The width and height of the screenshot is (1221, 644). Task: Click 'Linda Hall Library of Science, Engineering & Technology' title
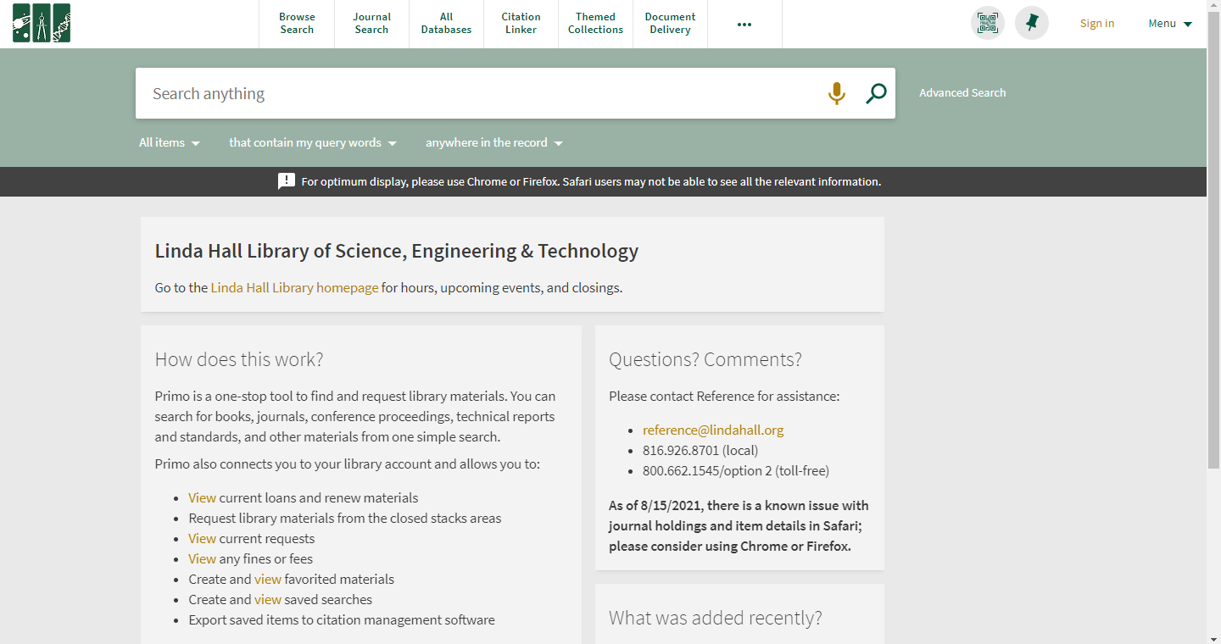coord(397,252)
